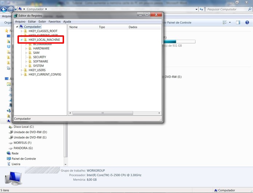Click the Favorites star icon in navigation pane
This screenshot has width=253, height=193.
coord(7,31)
